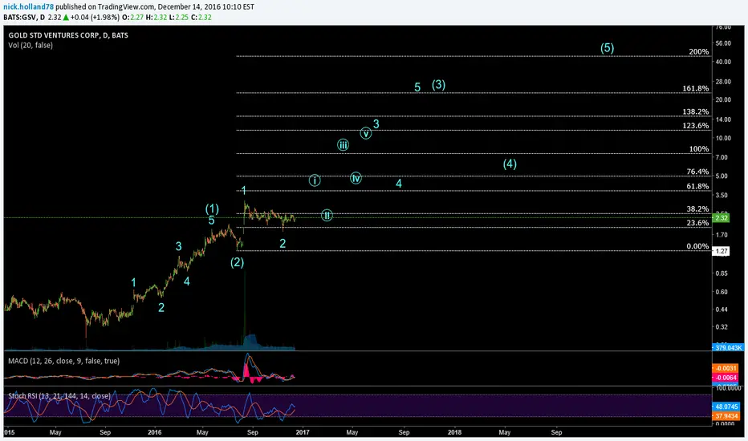
Task: Open the nick.holland78 author profile link
Action: tap(29, 7)
